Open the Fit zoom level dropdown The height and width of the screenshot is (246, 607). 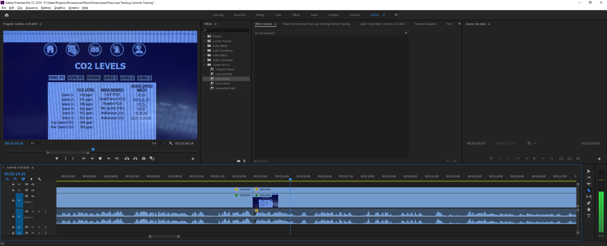(37, 143)
